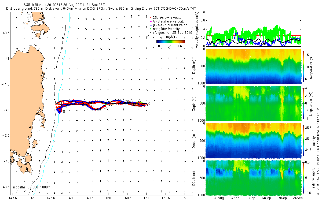Click the 34.5 tick on salinity colorbar

309,150
